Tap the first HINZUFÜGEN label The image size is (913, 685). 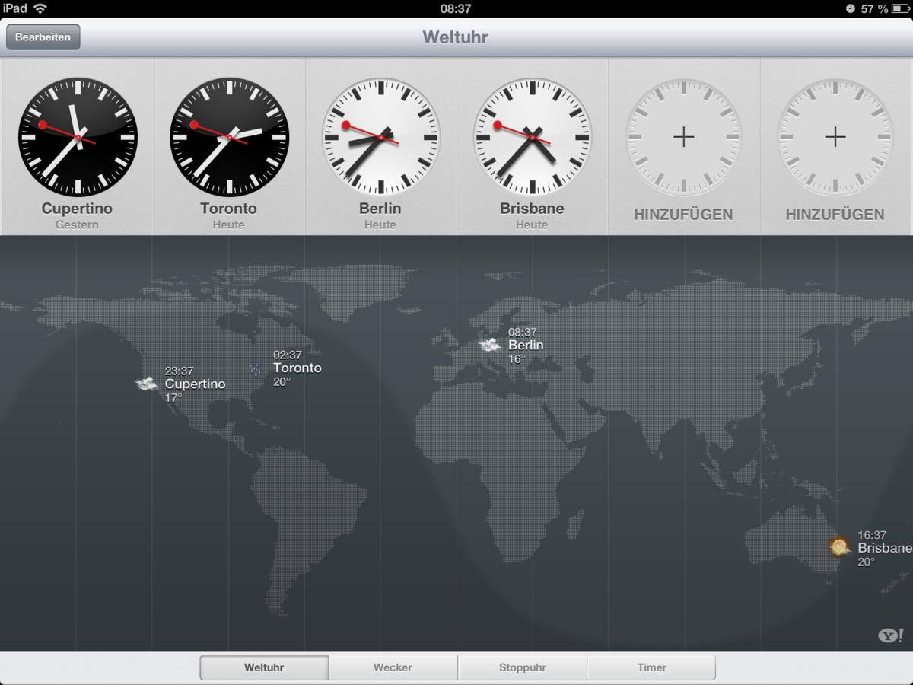[x=683, y=215]
